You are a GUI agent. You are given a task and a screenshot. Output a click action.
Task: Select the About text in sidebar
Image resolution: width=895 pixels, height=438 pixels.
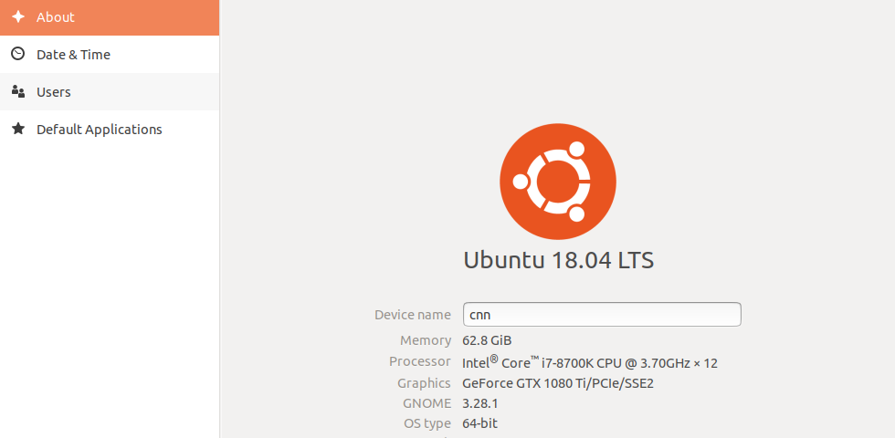click(x=56, y=17)
